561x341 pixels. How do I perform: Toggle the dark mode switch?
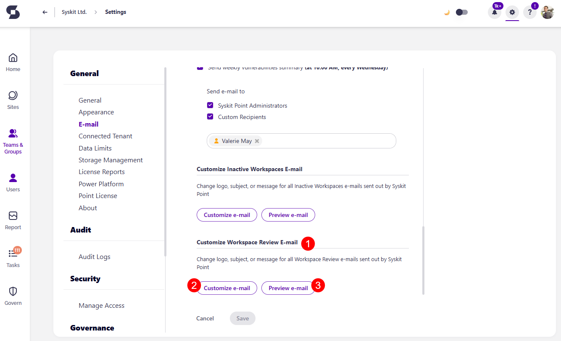[461, 12]
